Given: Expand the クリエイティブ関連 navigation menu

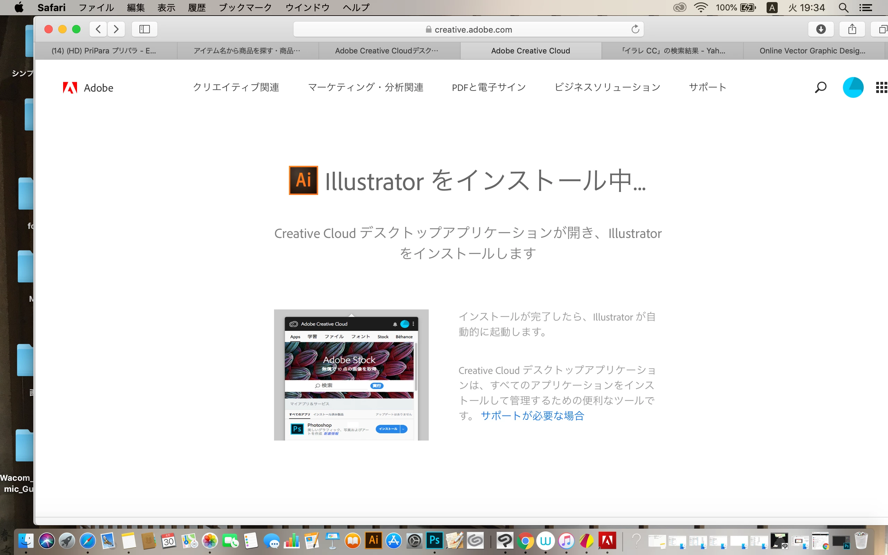Looking at the screenshot, I should 236,87.
